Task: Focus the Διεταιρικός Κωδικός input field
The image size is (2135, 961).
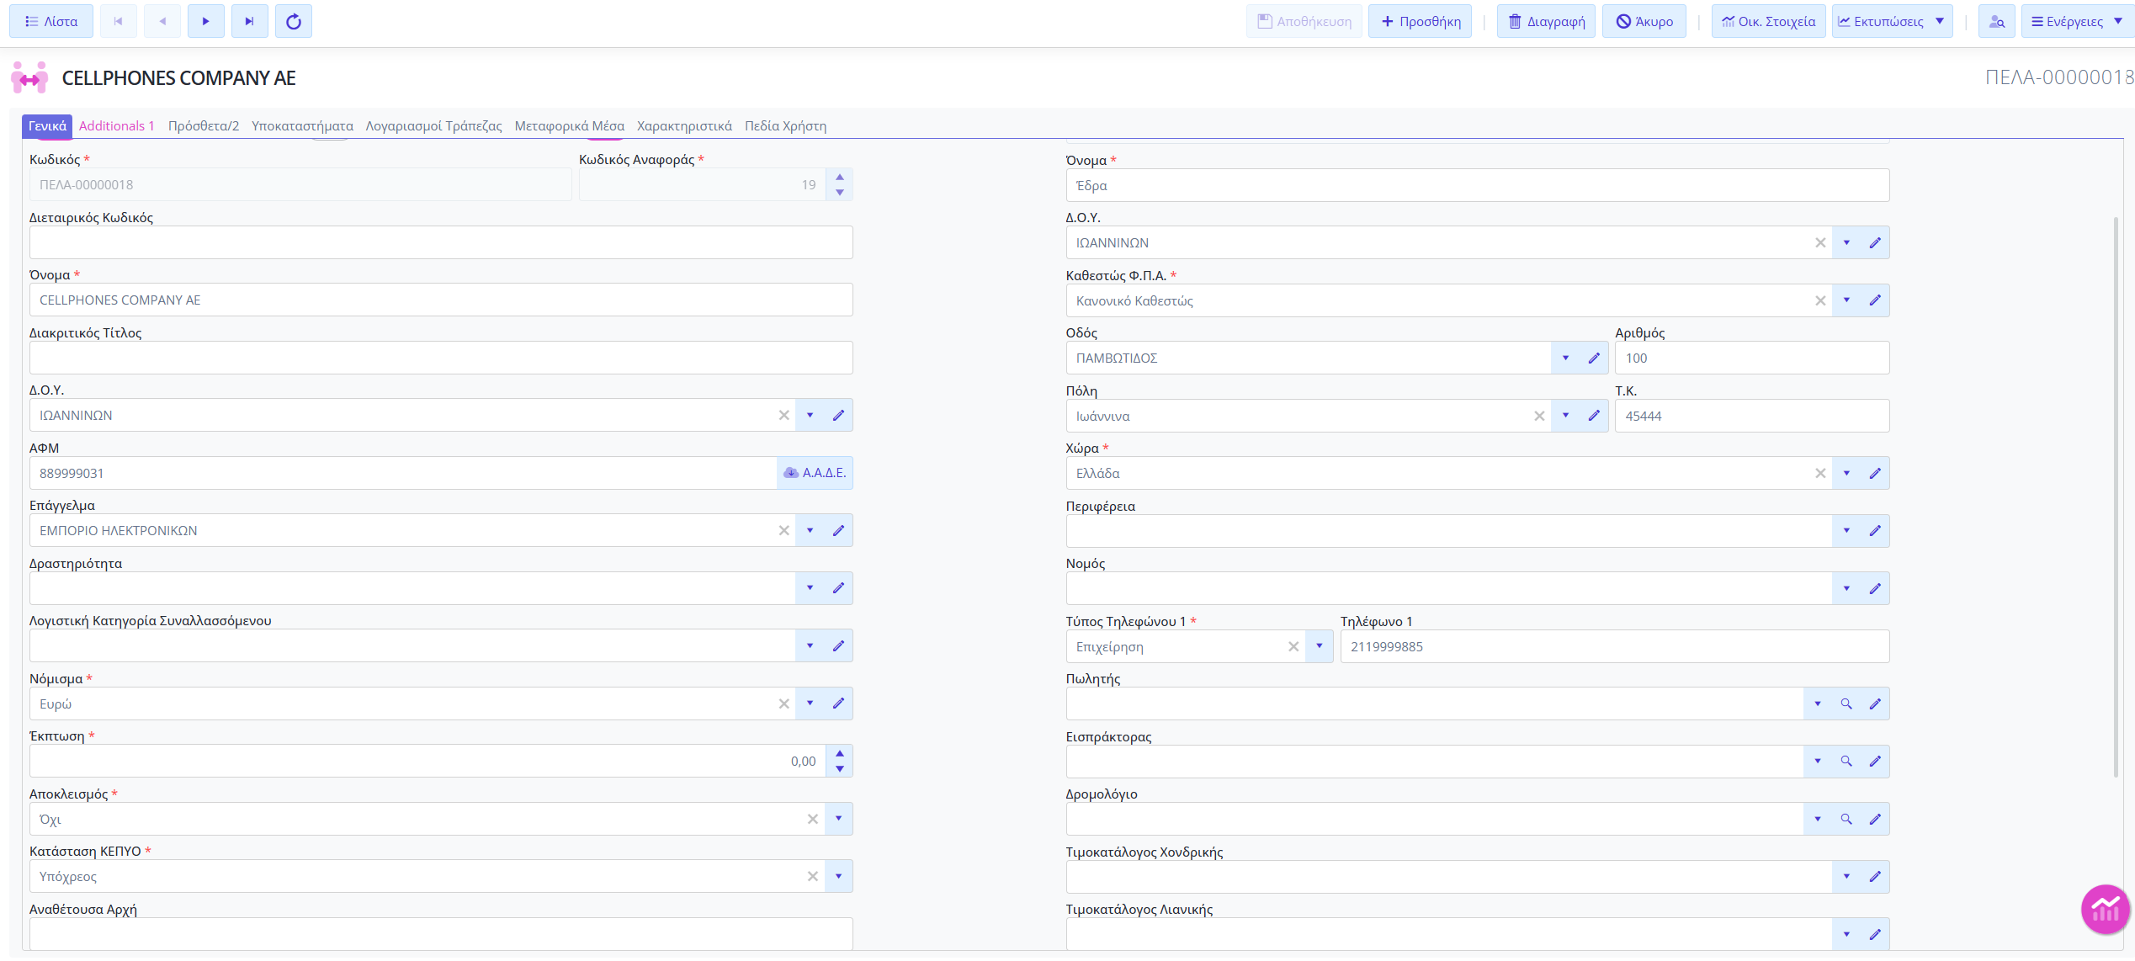Action: pyautogui.click(x=441, y=242)
